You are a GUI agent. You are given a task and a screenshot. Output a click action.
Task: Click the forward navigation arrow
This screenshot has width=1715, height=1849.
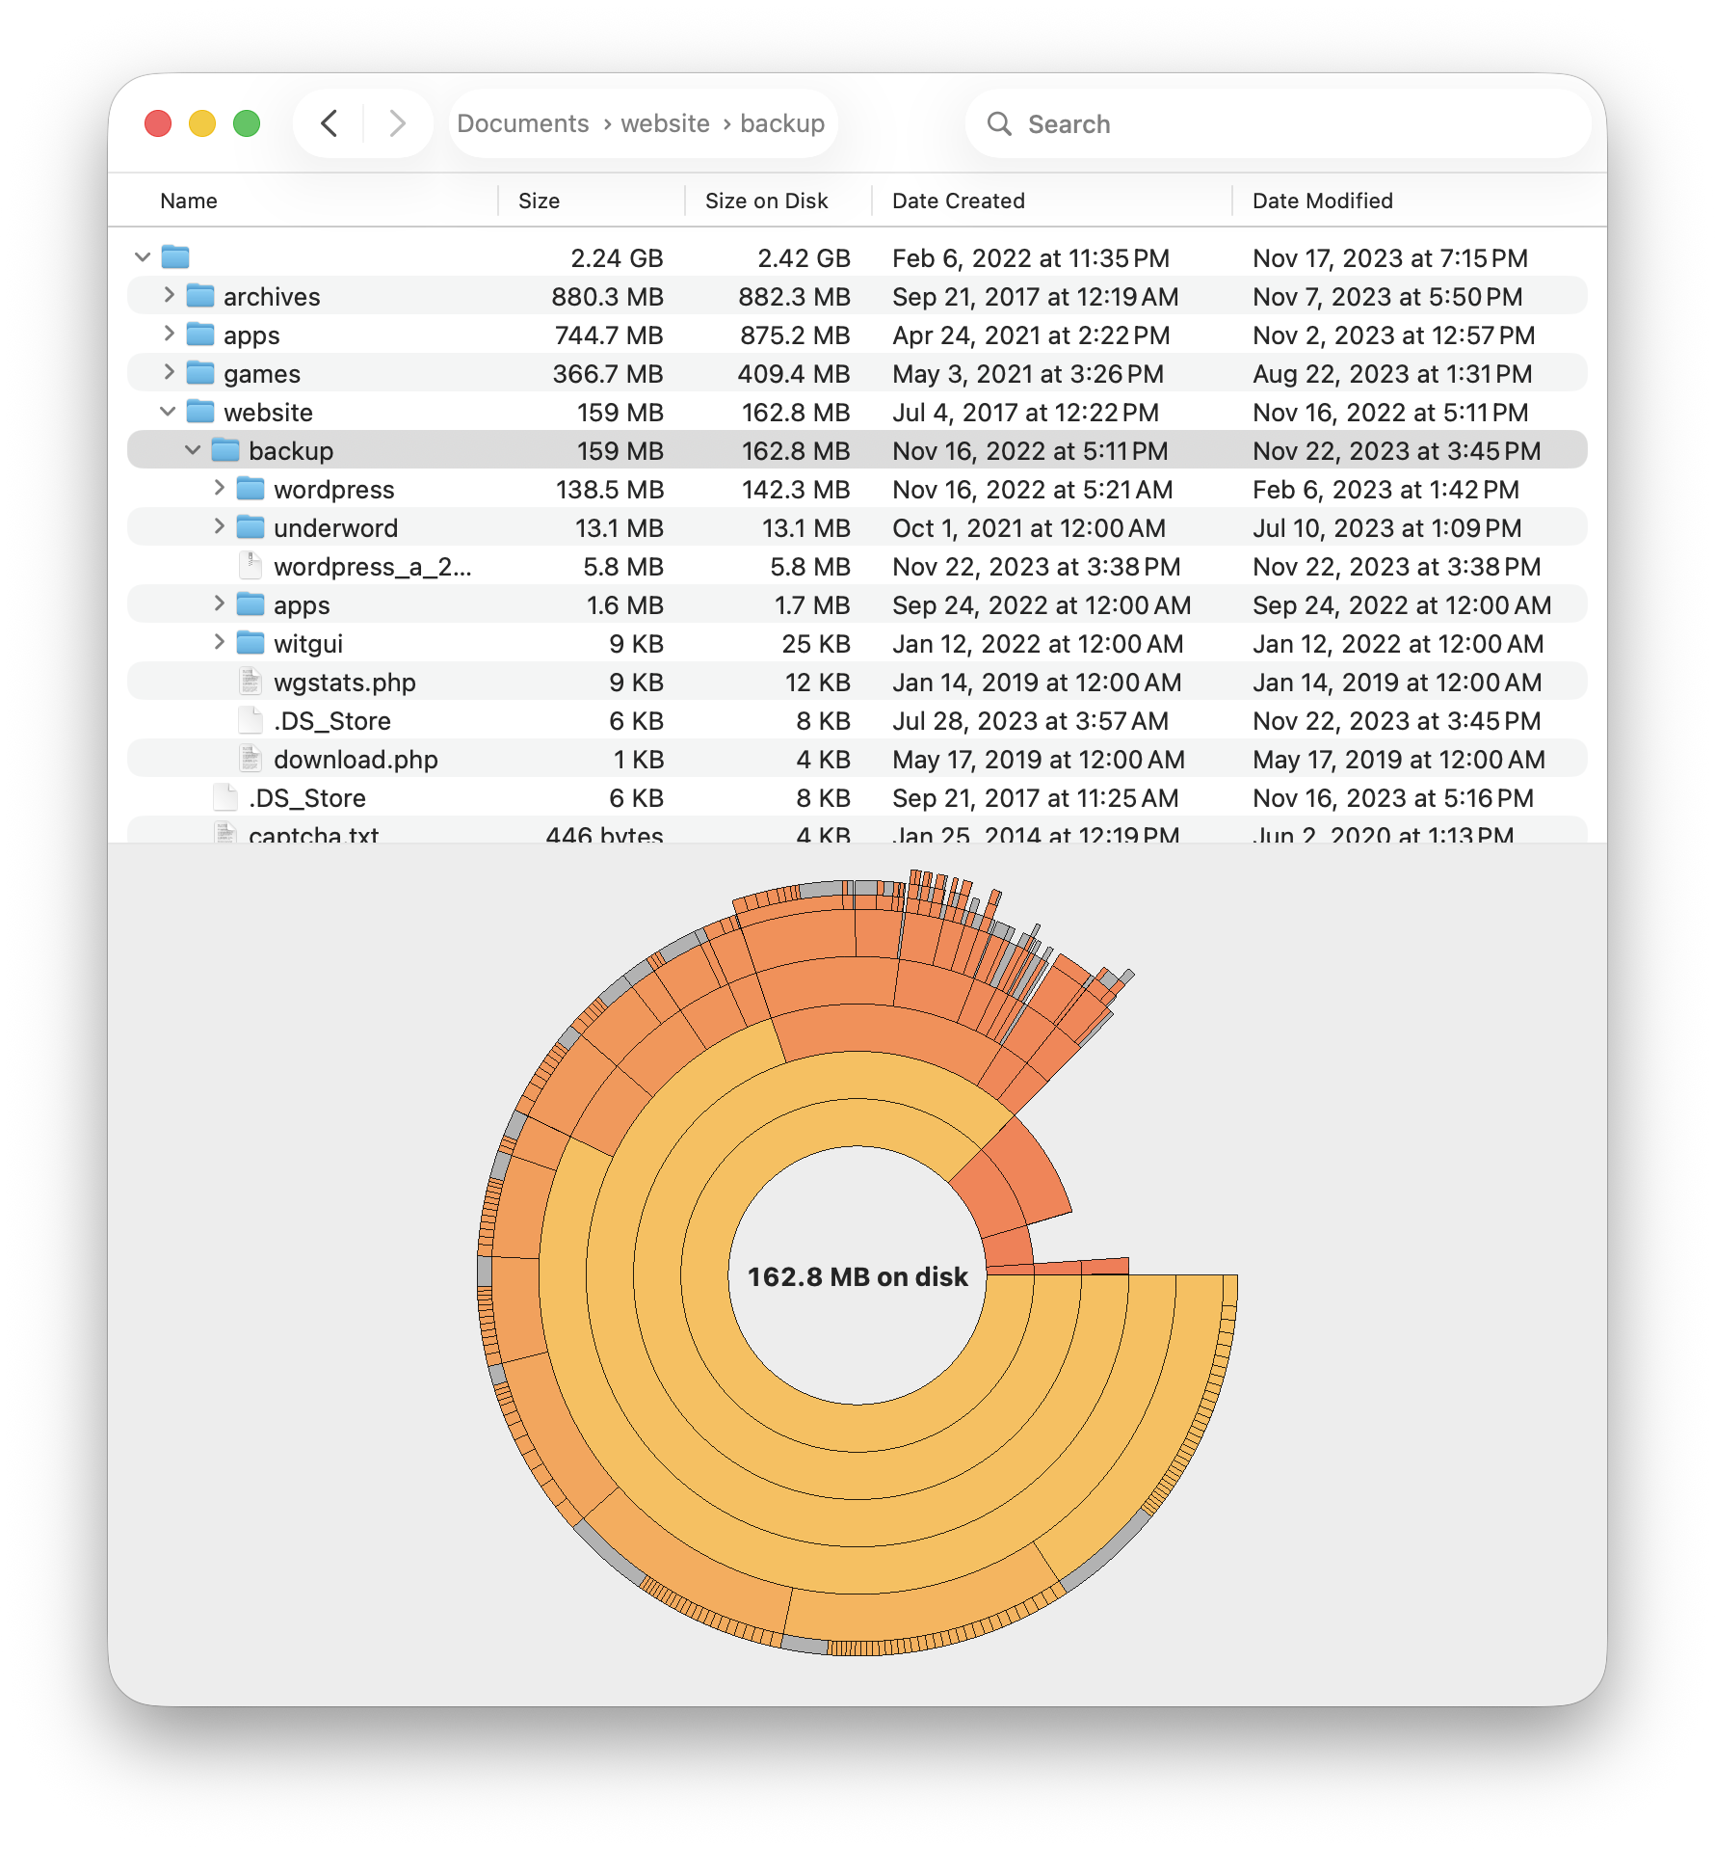pyautogui.click(x=398, y=123)
